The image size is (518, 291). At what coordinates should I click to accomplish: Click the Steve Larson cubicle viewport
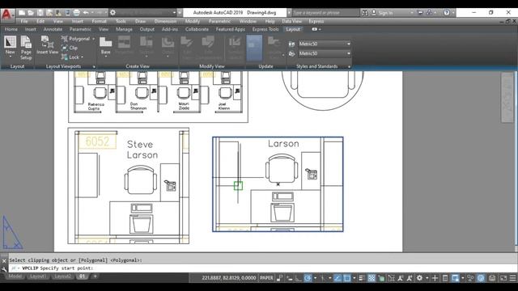click(x=129, y=186)
